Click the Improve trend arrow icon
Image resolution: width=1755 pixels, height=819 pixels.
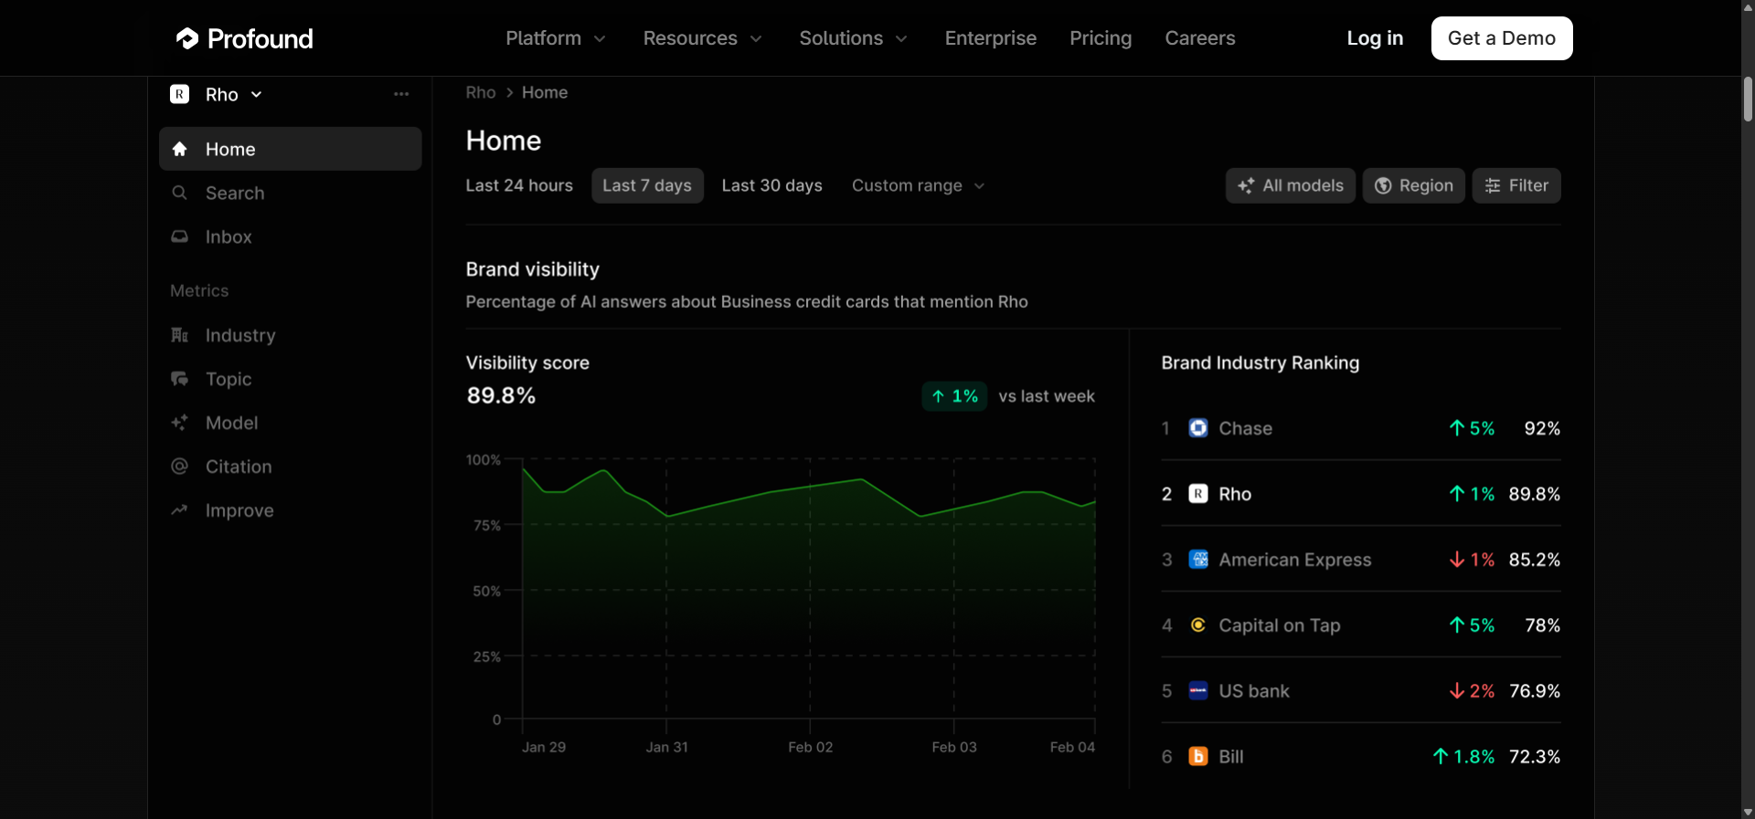point(180,510)
